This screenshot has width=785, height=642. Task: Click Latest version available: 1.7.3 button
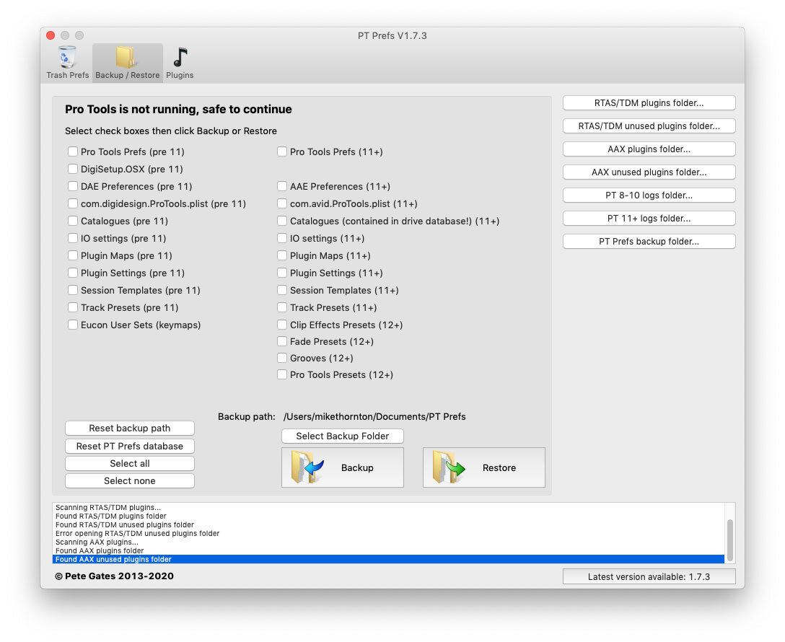(649, 576)
